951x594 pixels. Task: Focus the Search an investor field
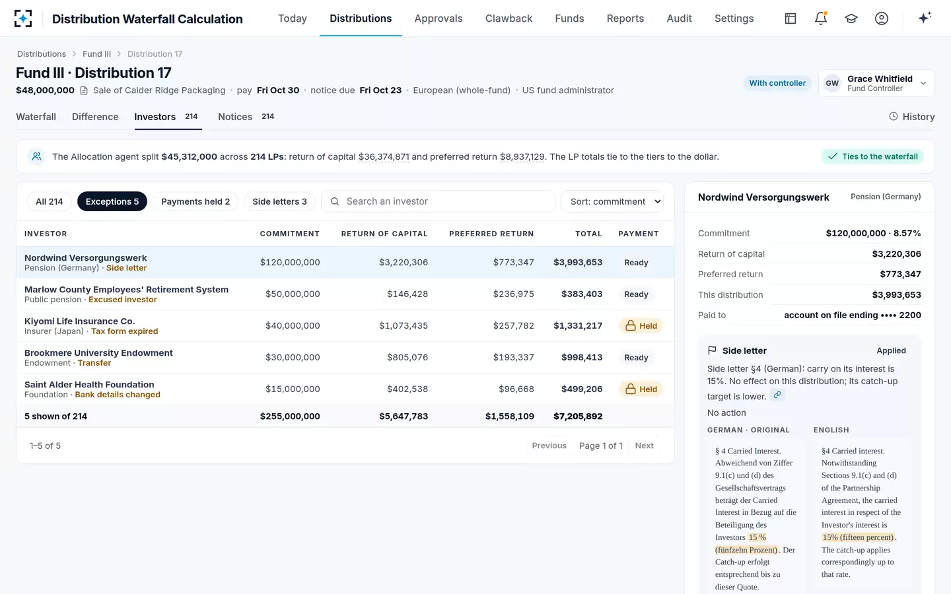(438, 201)
